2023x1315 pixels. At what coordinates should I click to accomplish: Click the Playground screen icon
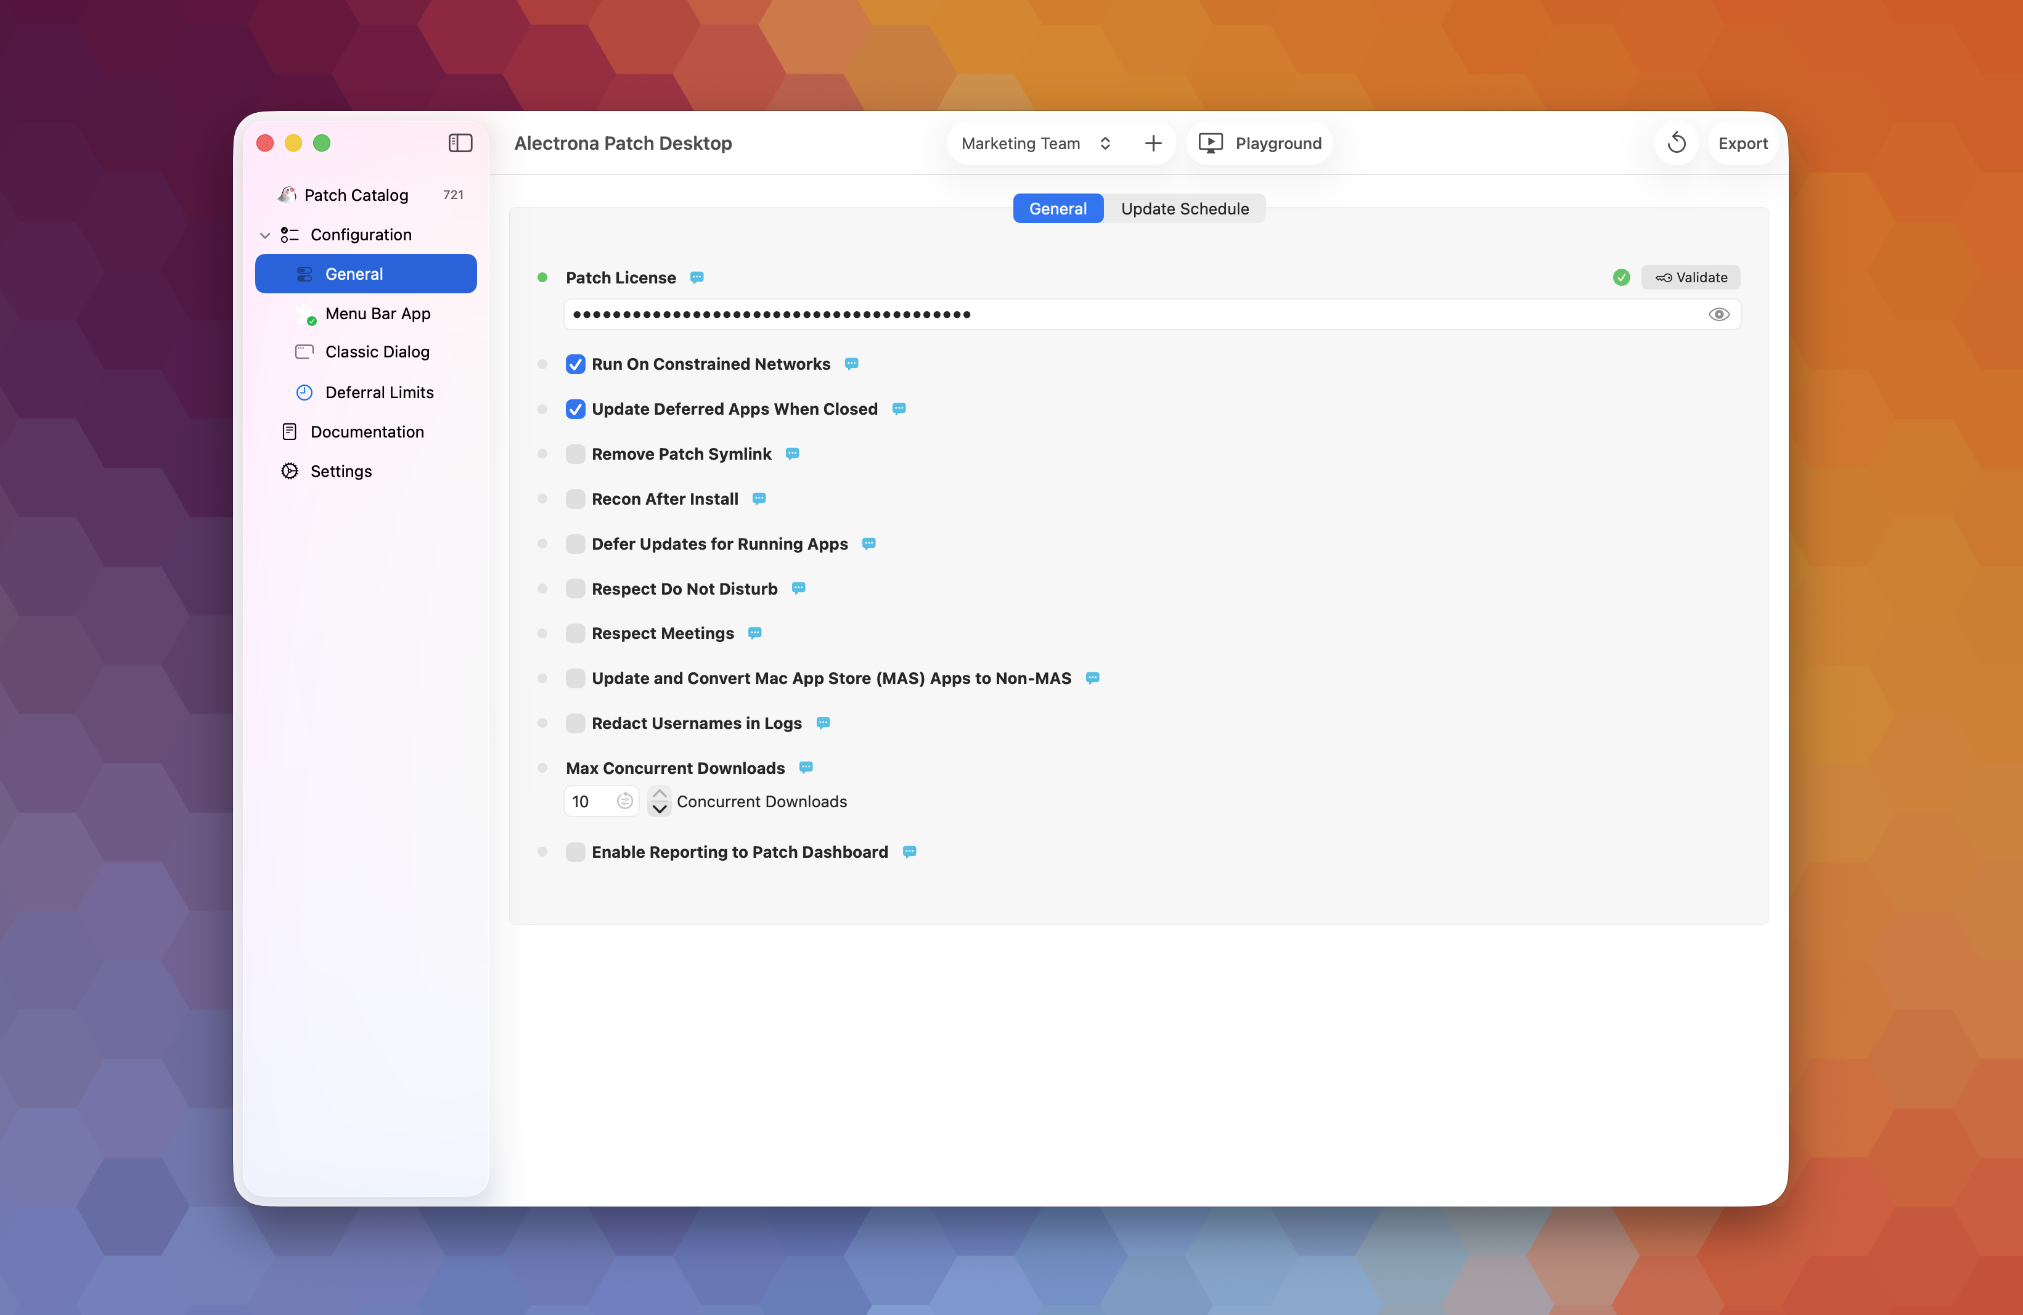(x=1211, y=143)
